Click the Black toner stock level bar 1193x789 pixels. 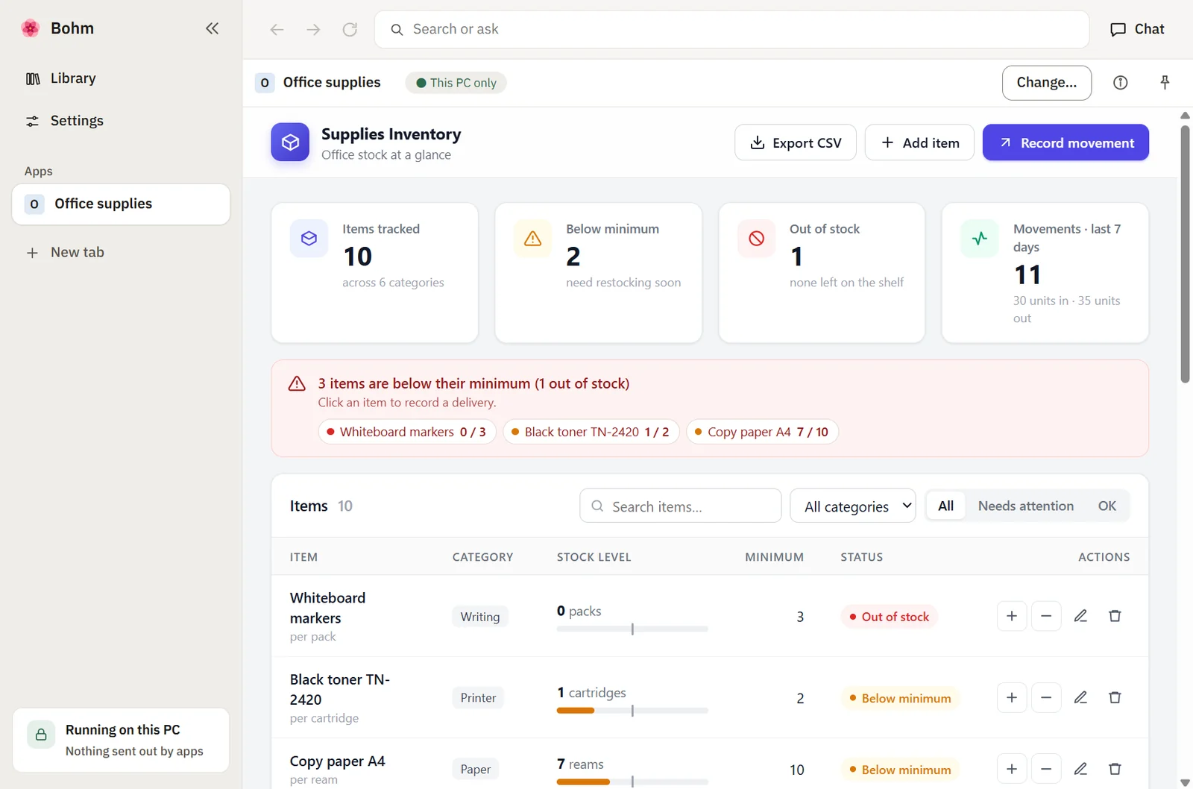coord(632,711)
